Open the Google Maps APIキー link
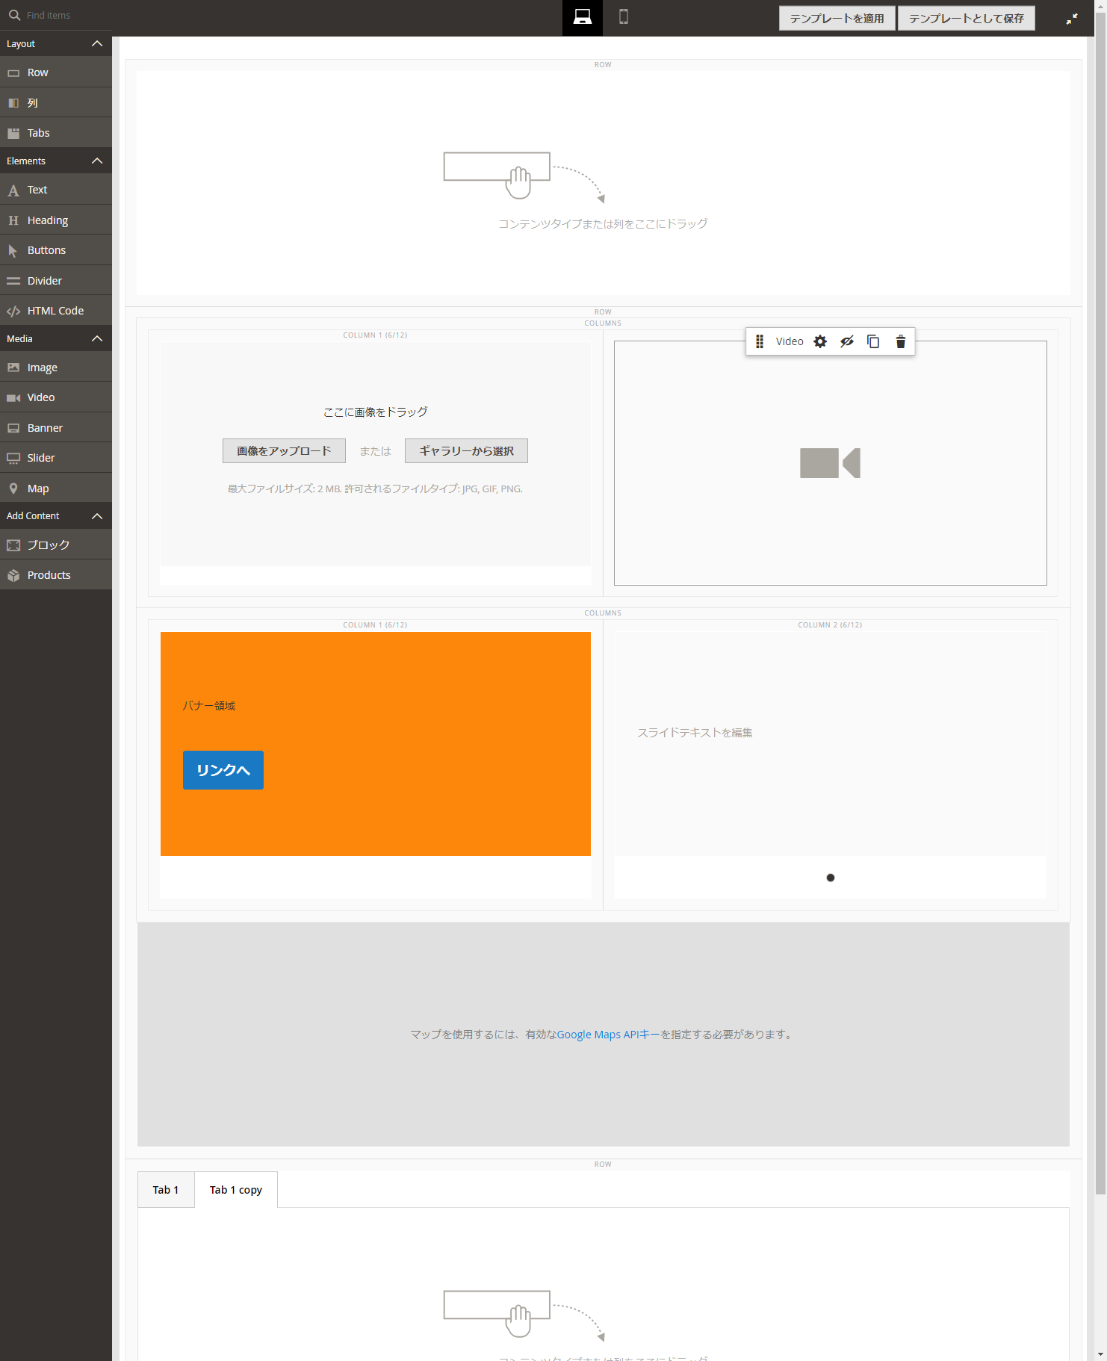This screenshot has width=1107, height=1361. coord(608,1035)
